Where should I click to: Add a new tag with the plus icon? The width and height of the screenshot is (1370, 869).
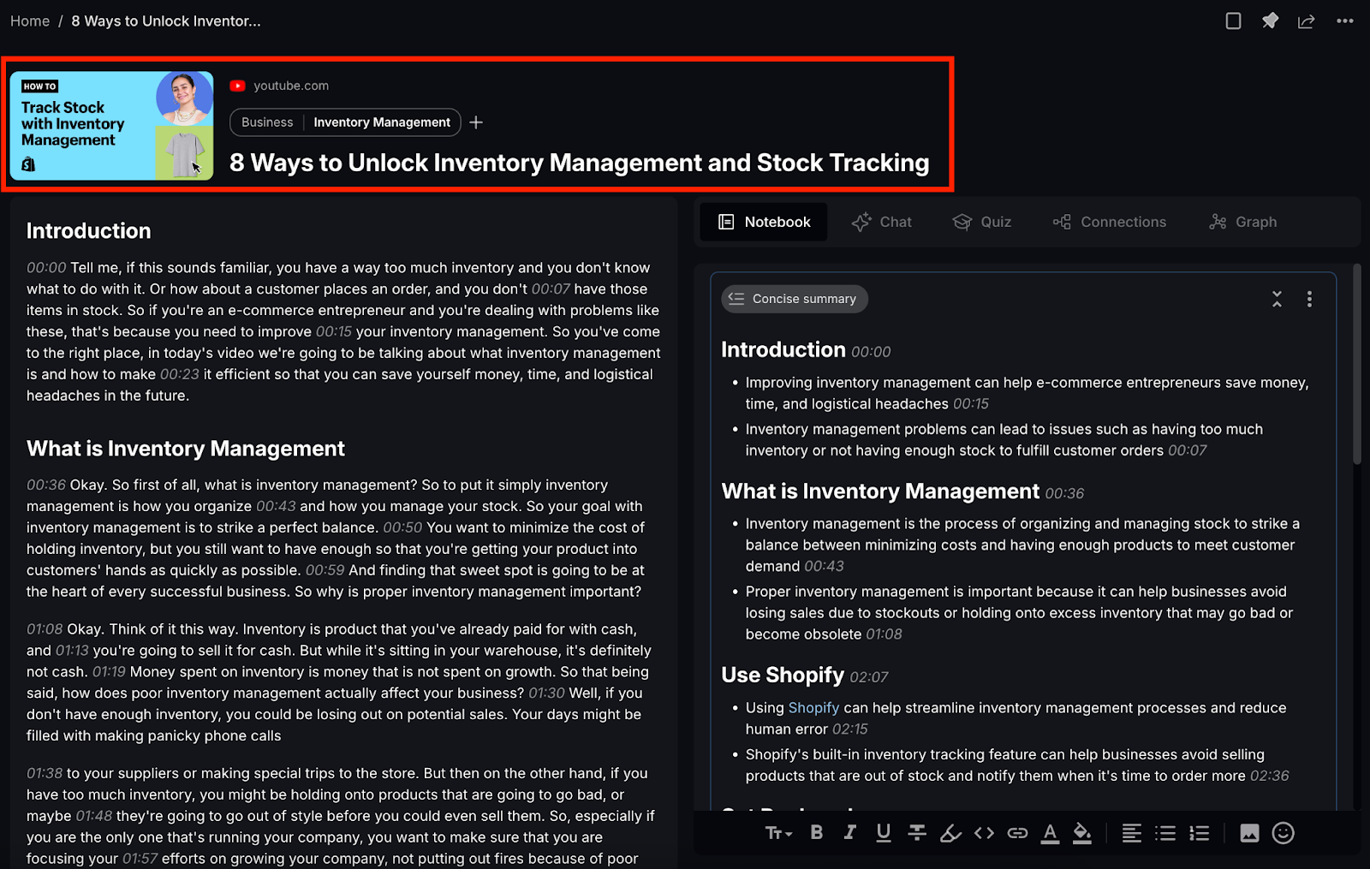(476, 122)
